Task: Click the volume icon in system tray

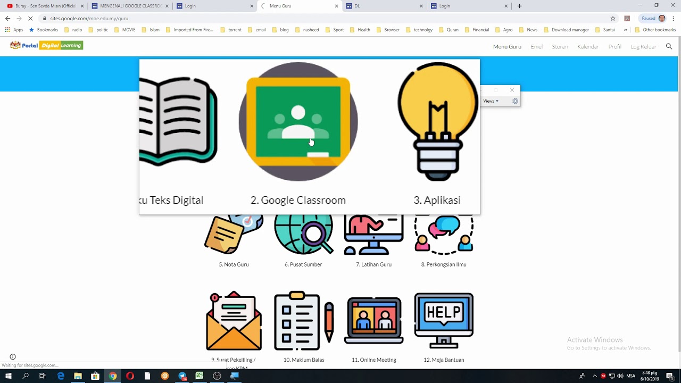Action: [620, 376]
